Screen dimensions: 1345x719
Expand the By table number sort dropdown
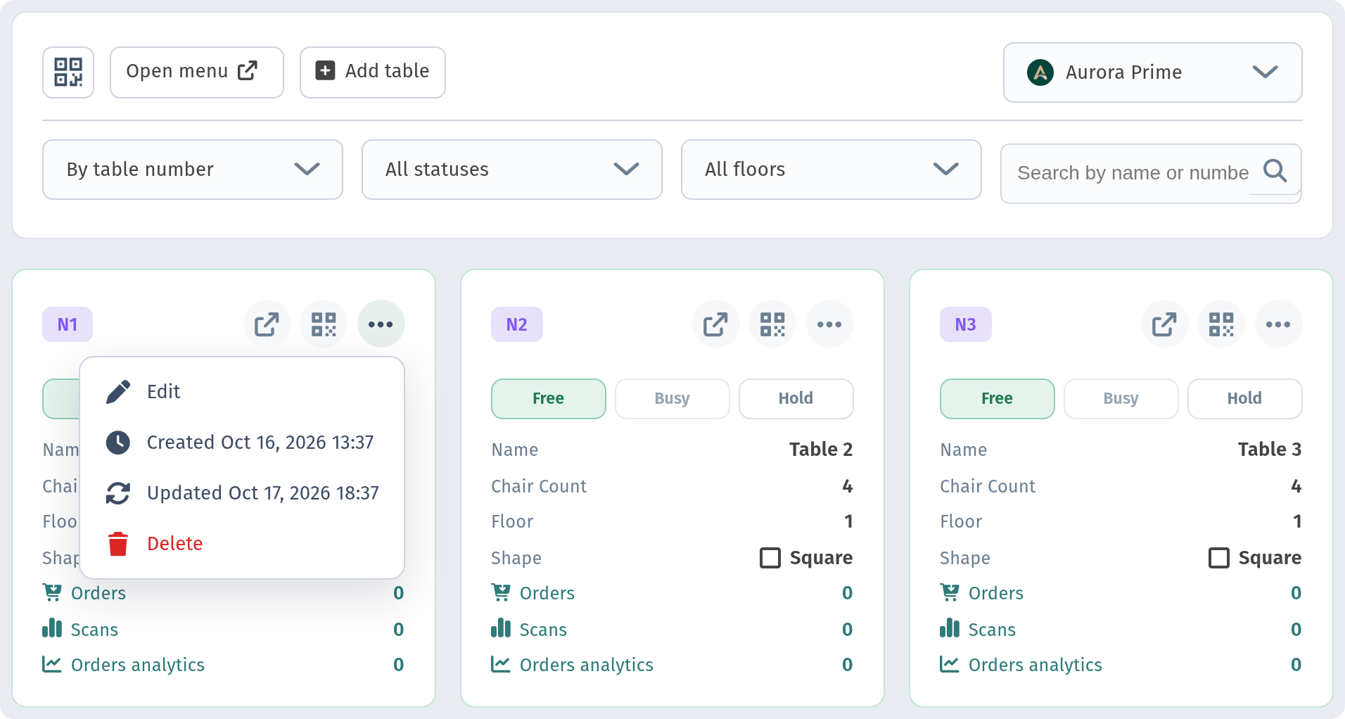pos(193,170)
